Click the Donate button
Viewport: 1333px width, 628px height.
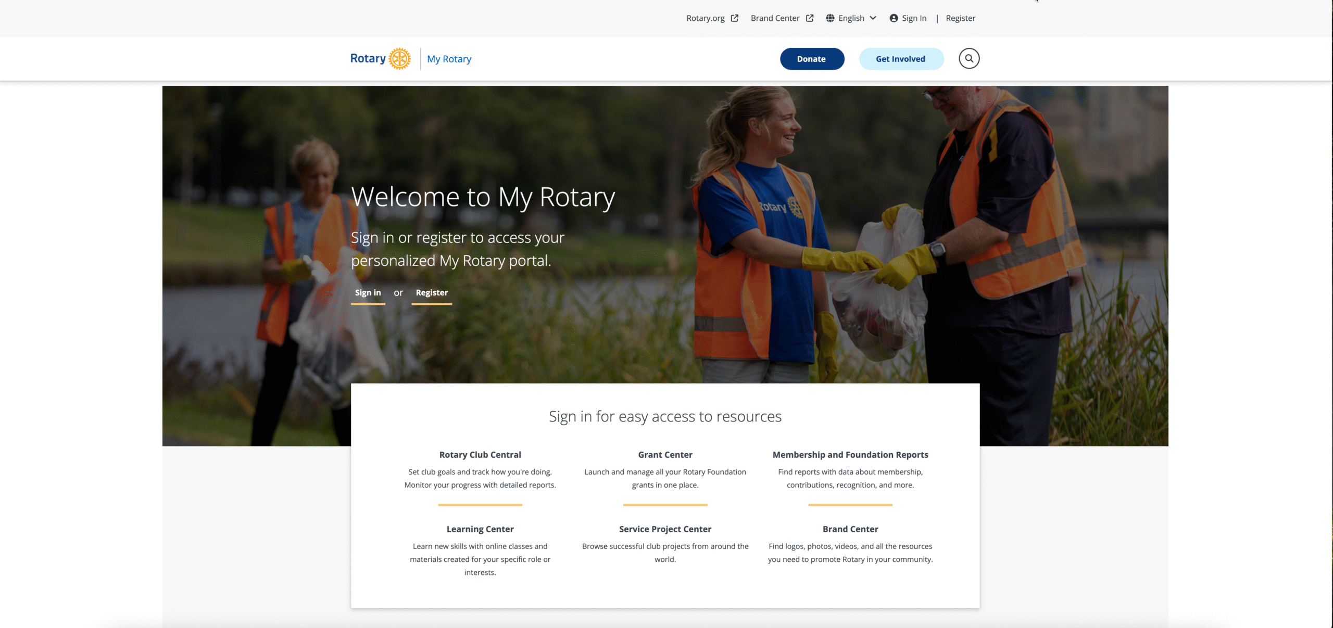(812, 59)
